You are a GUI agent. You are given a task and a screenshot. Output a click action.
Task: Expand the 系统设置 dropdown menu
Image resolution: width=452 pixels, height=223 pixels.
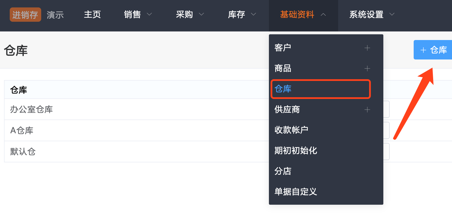(372, 15)
